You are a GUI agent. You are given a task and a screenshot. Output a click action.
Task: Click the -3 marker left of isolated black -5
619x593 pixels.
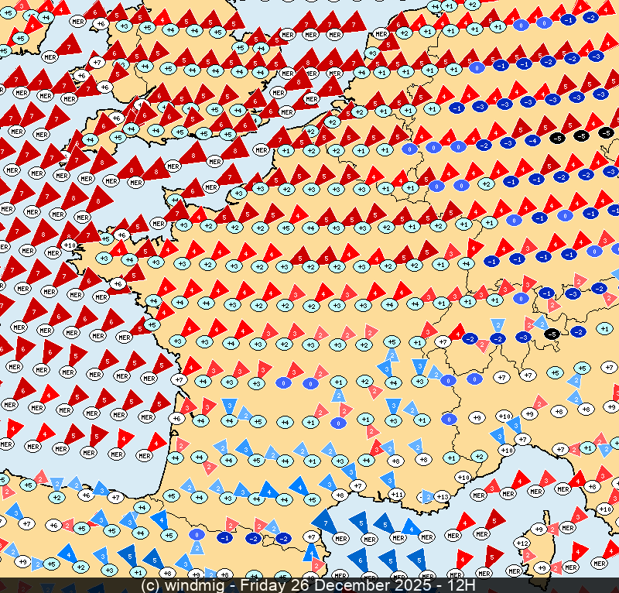(524, 337)
